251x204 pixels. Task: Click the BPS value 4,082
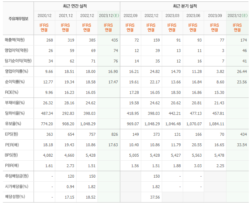(x=48, y=155)
